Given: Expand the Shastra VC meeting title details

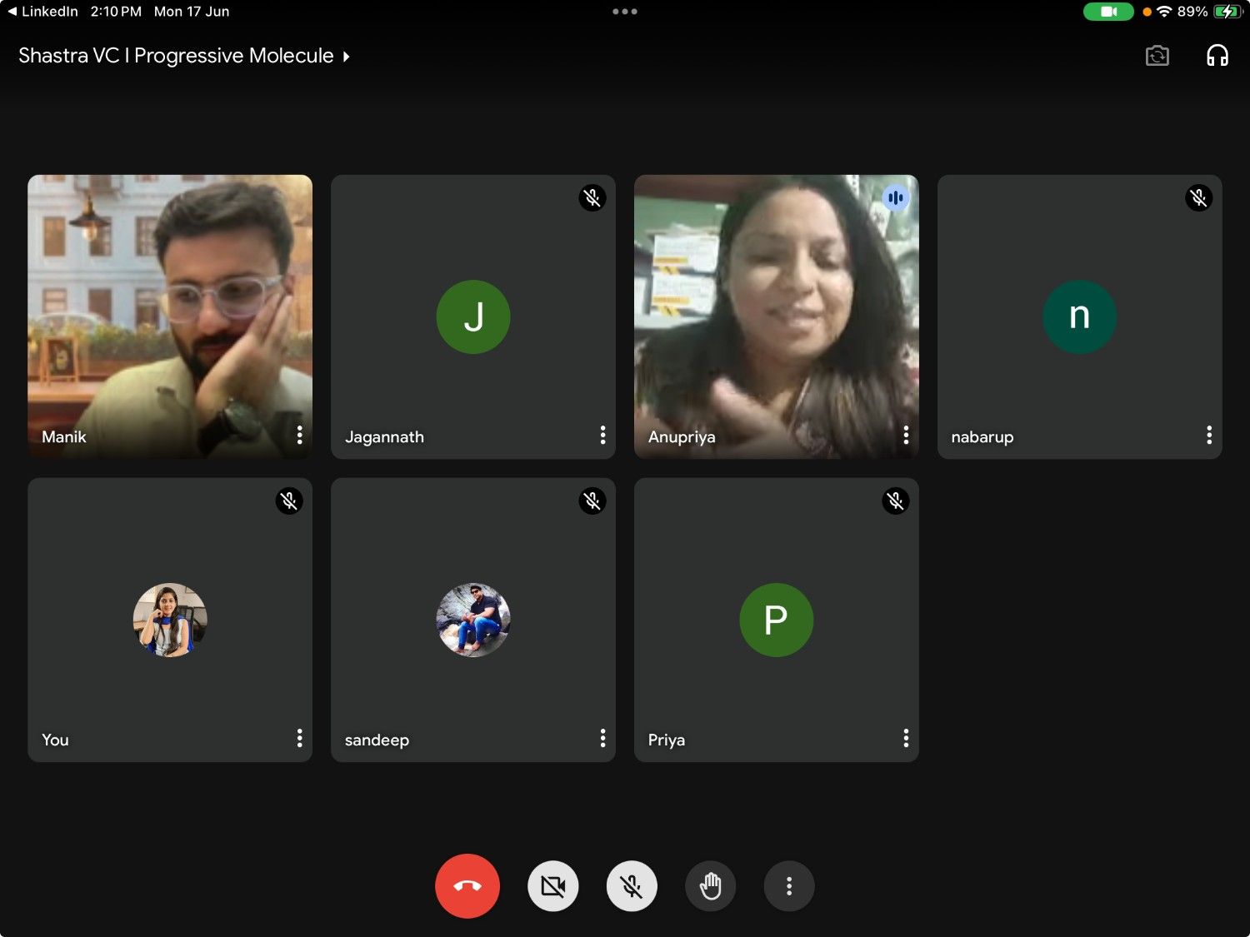Looking at the screenshot, I should point(184,56).
